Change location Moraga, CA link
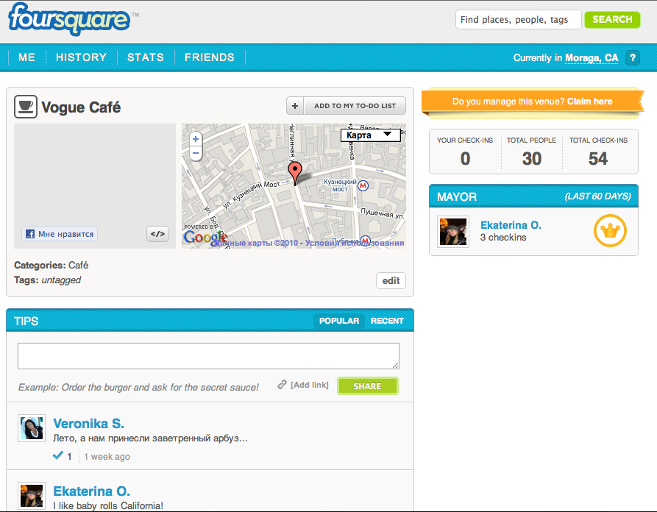 point(592,58)
